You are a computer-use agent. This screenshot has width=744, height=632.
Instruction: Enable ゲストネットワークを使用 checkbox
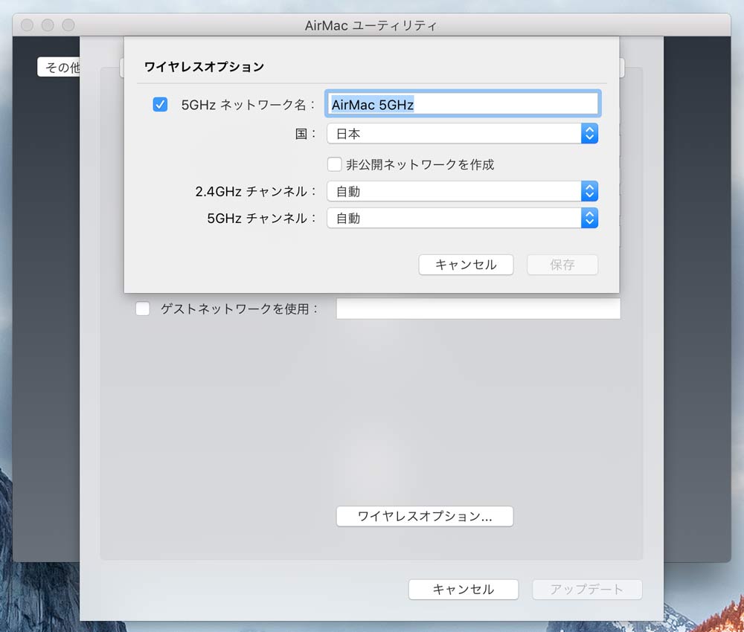pos(143,309)
